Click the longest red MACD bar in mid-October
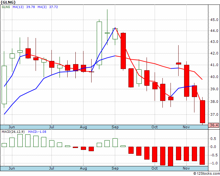The width and height of the screenshot is (220, 176). (x=170, y=156)
